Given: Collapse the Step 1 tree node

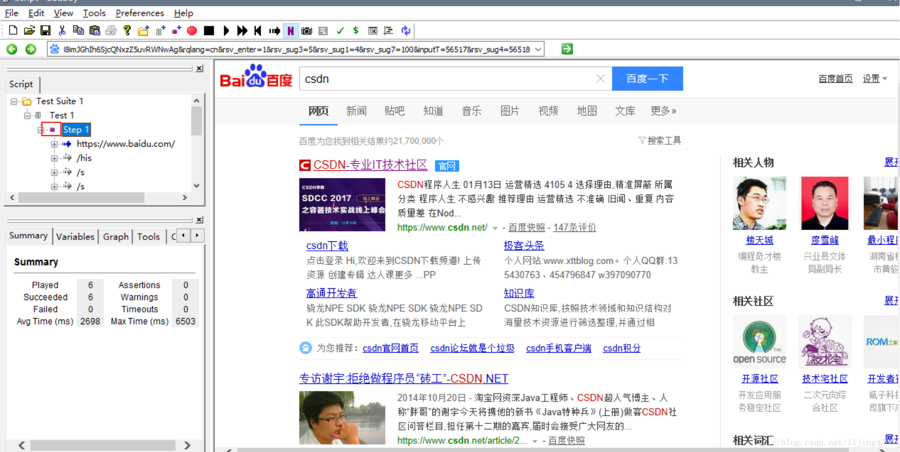Looking at the screenshot, I should coord(40,130).
